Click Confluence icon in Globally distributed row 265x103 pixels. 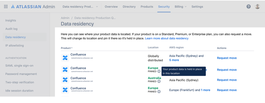point(65,58)
